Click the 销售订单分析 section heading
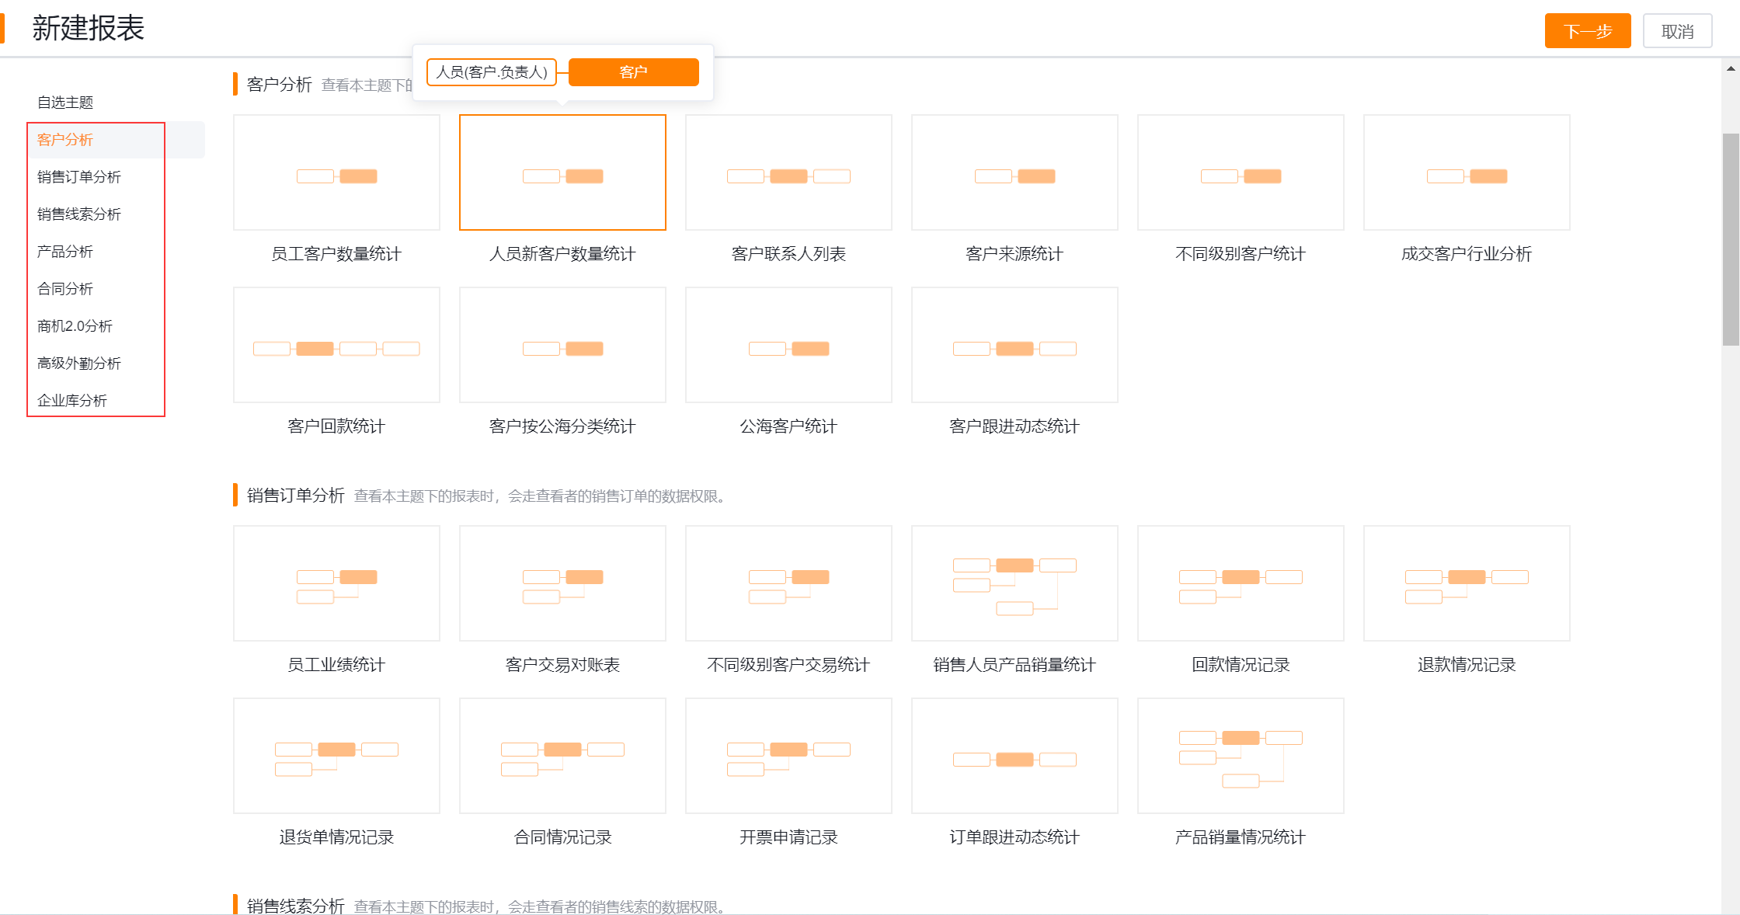The height and width of the screenshot is (915, 1740). [296, 496]
